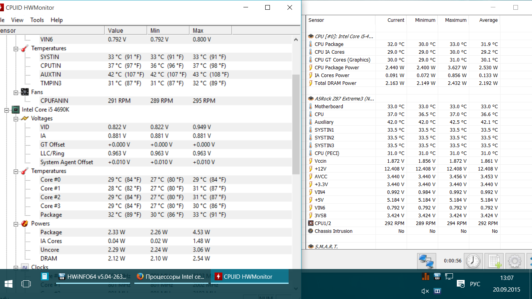Screen dimensions: 532x299
Task: Click the Calculator icon on the taskbar
Action: (x=45, y=276)
